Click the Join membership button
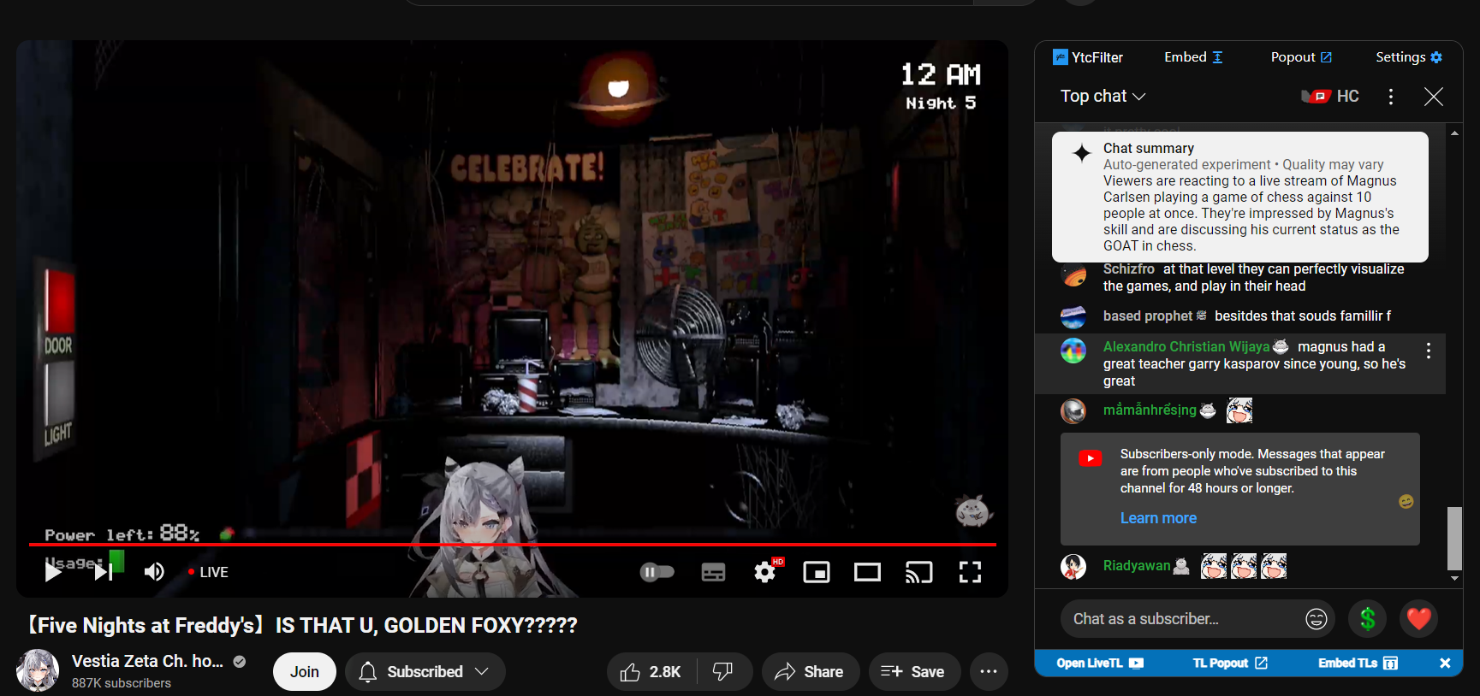The height and width of the screenshot is (696, 1480). point(304,672)
